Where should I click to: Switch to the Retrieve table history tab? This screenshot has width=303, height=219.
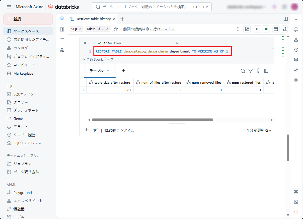tap(94, 19)
